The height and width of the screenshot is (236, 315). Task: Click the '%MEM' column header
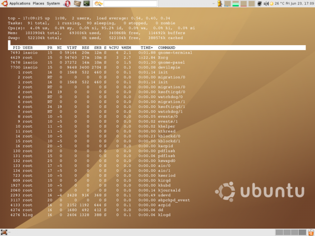[126, 48]
